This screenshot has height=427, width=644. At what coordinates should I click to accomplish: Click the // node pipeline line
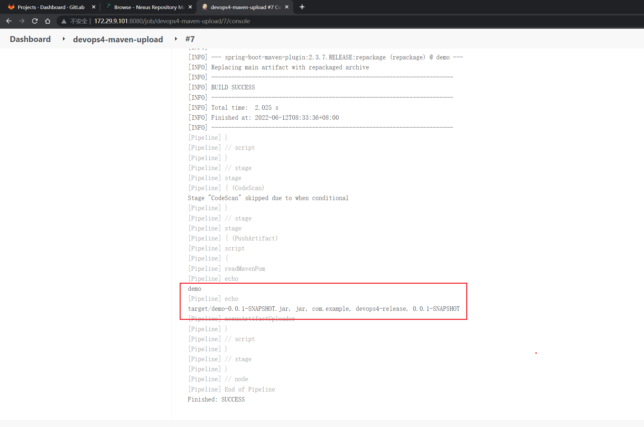(x=218, y=379)
